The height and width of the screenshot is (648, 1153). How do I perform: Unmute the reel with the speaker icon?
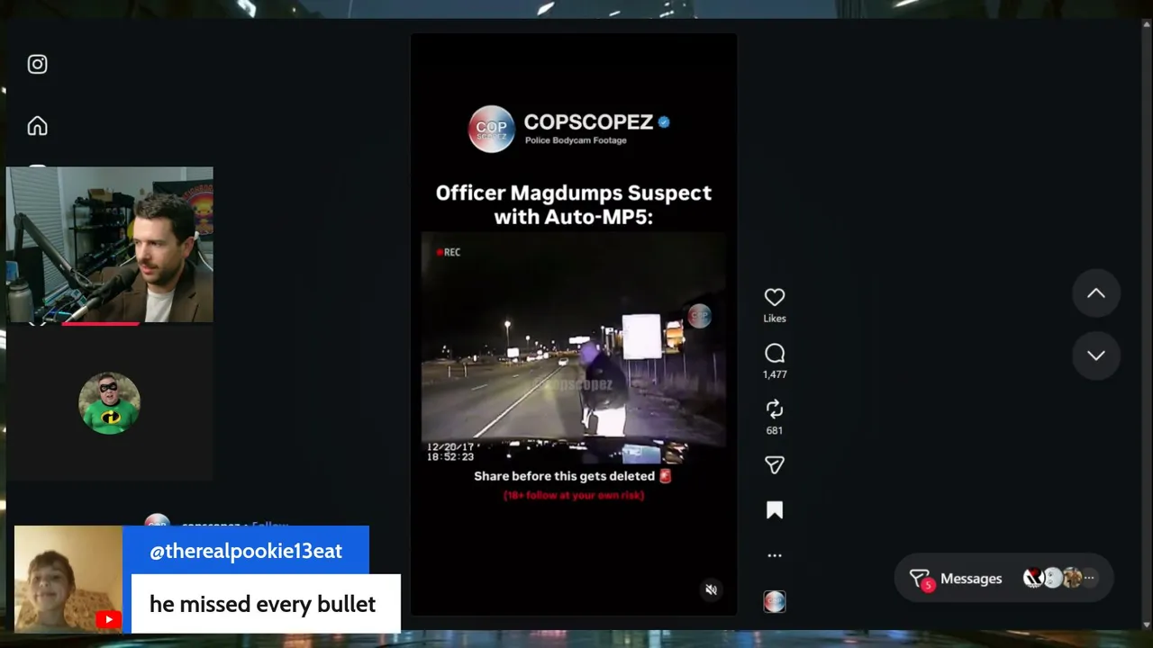711,589
